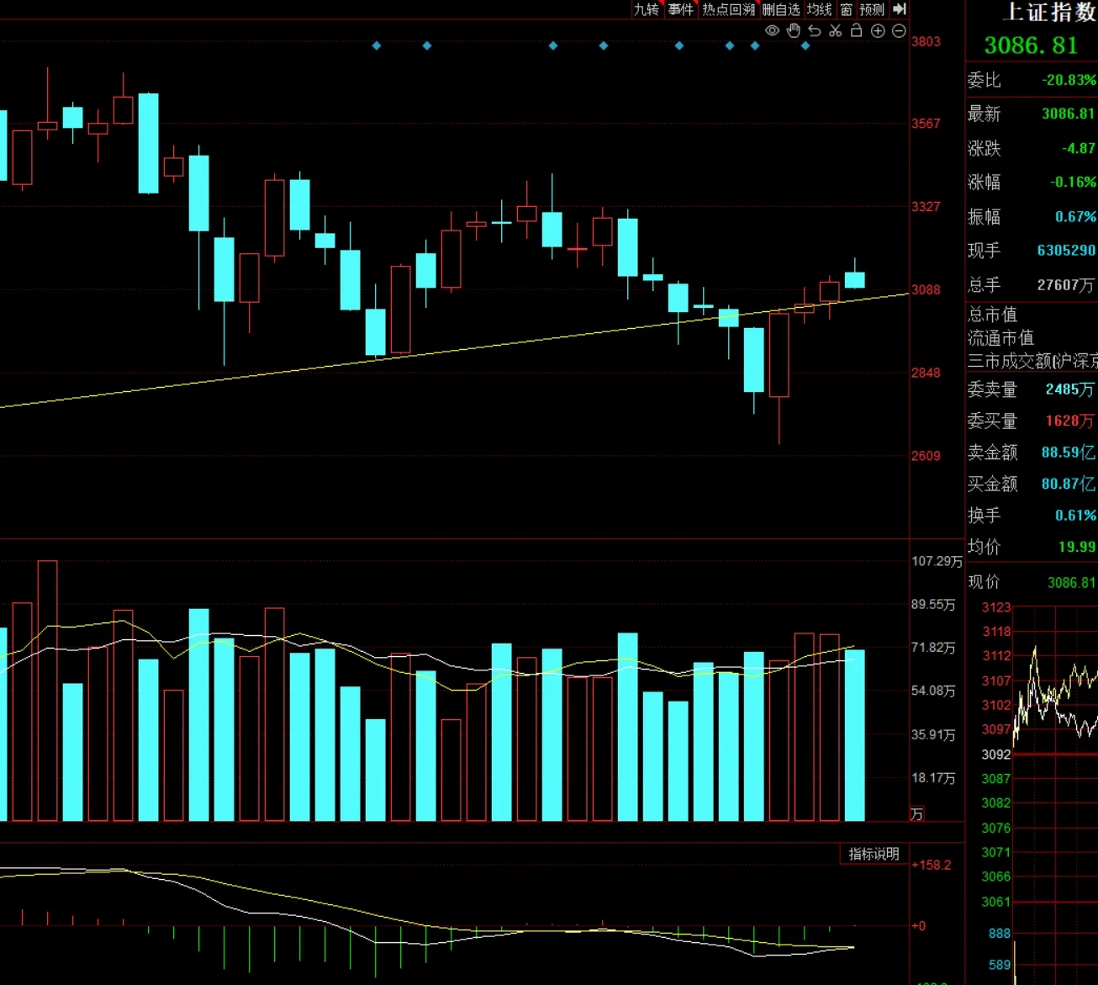Click the 买金额 value 80.87亿

1069,484
